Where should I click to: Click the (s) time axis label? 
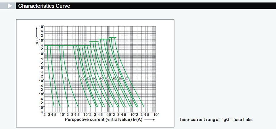tap(37, 42)
